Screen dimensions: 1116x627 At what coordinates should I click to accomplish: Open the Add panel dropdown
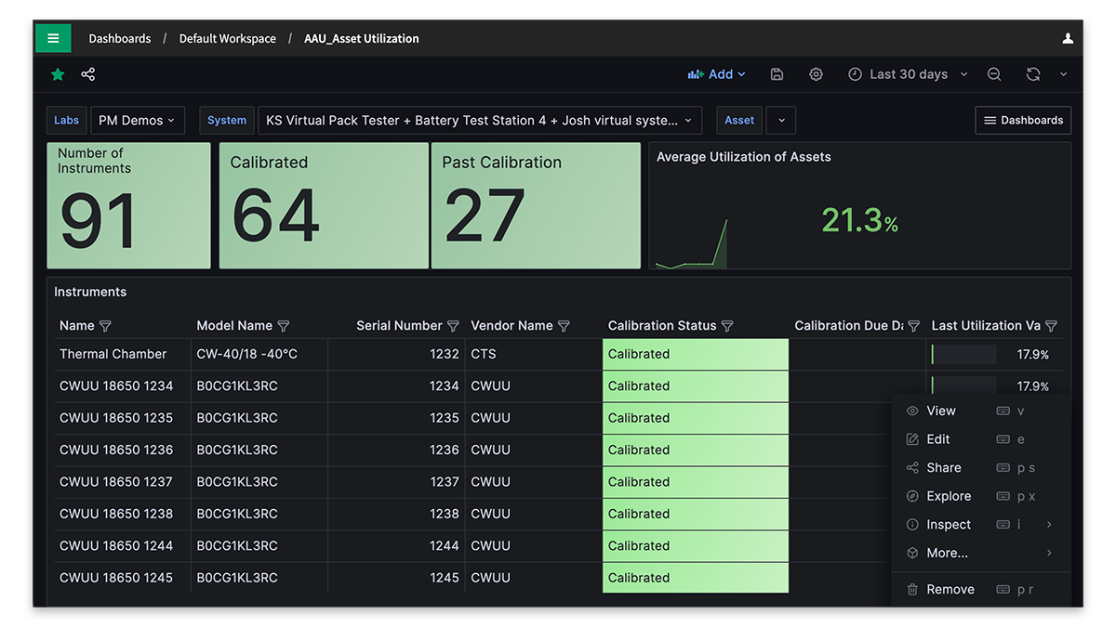(x=716, y=74)
